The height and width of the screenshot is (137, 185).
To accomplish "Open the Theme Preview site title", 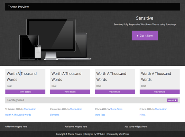I will (x=18, y=7).
